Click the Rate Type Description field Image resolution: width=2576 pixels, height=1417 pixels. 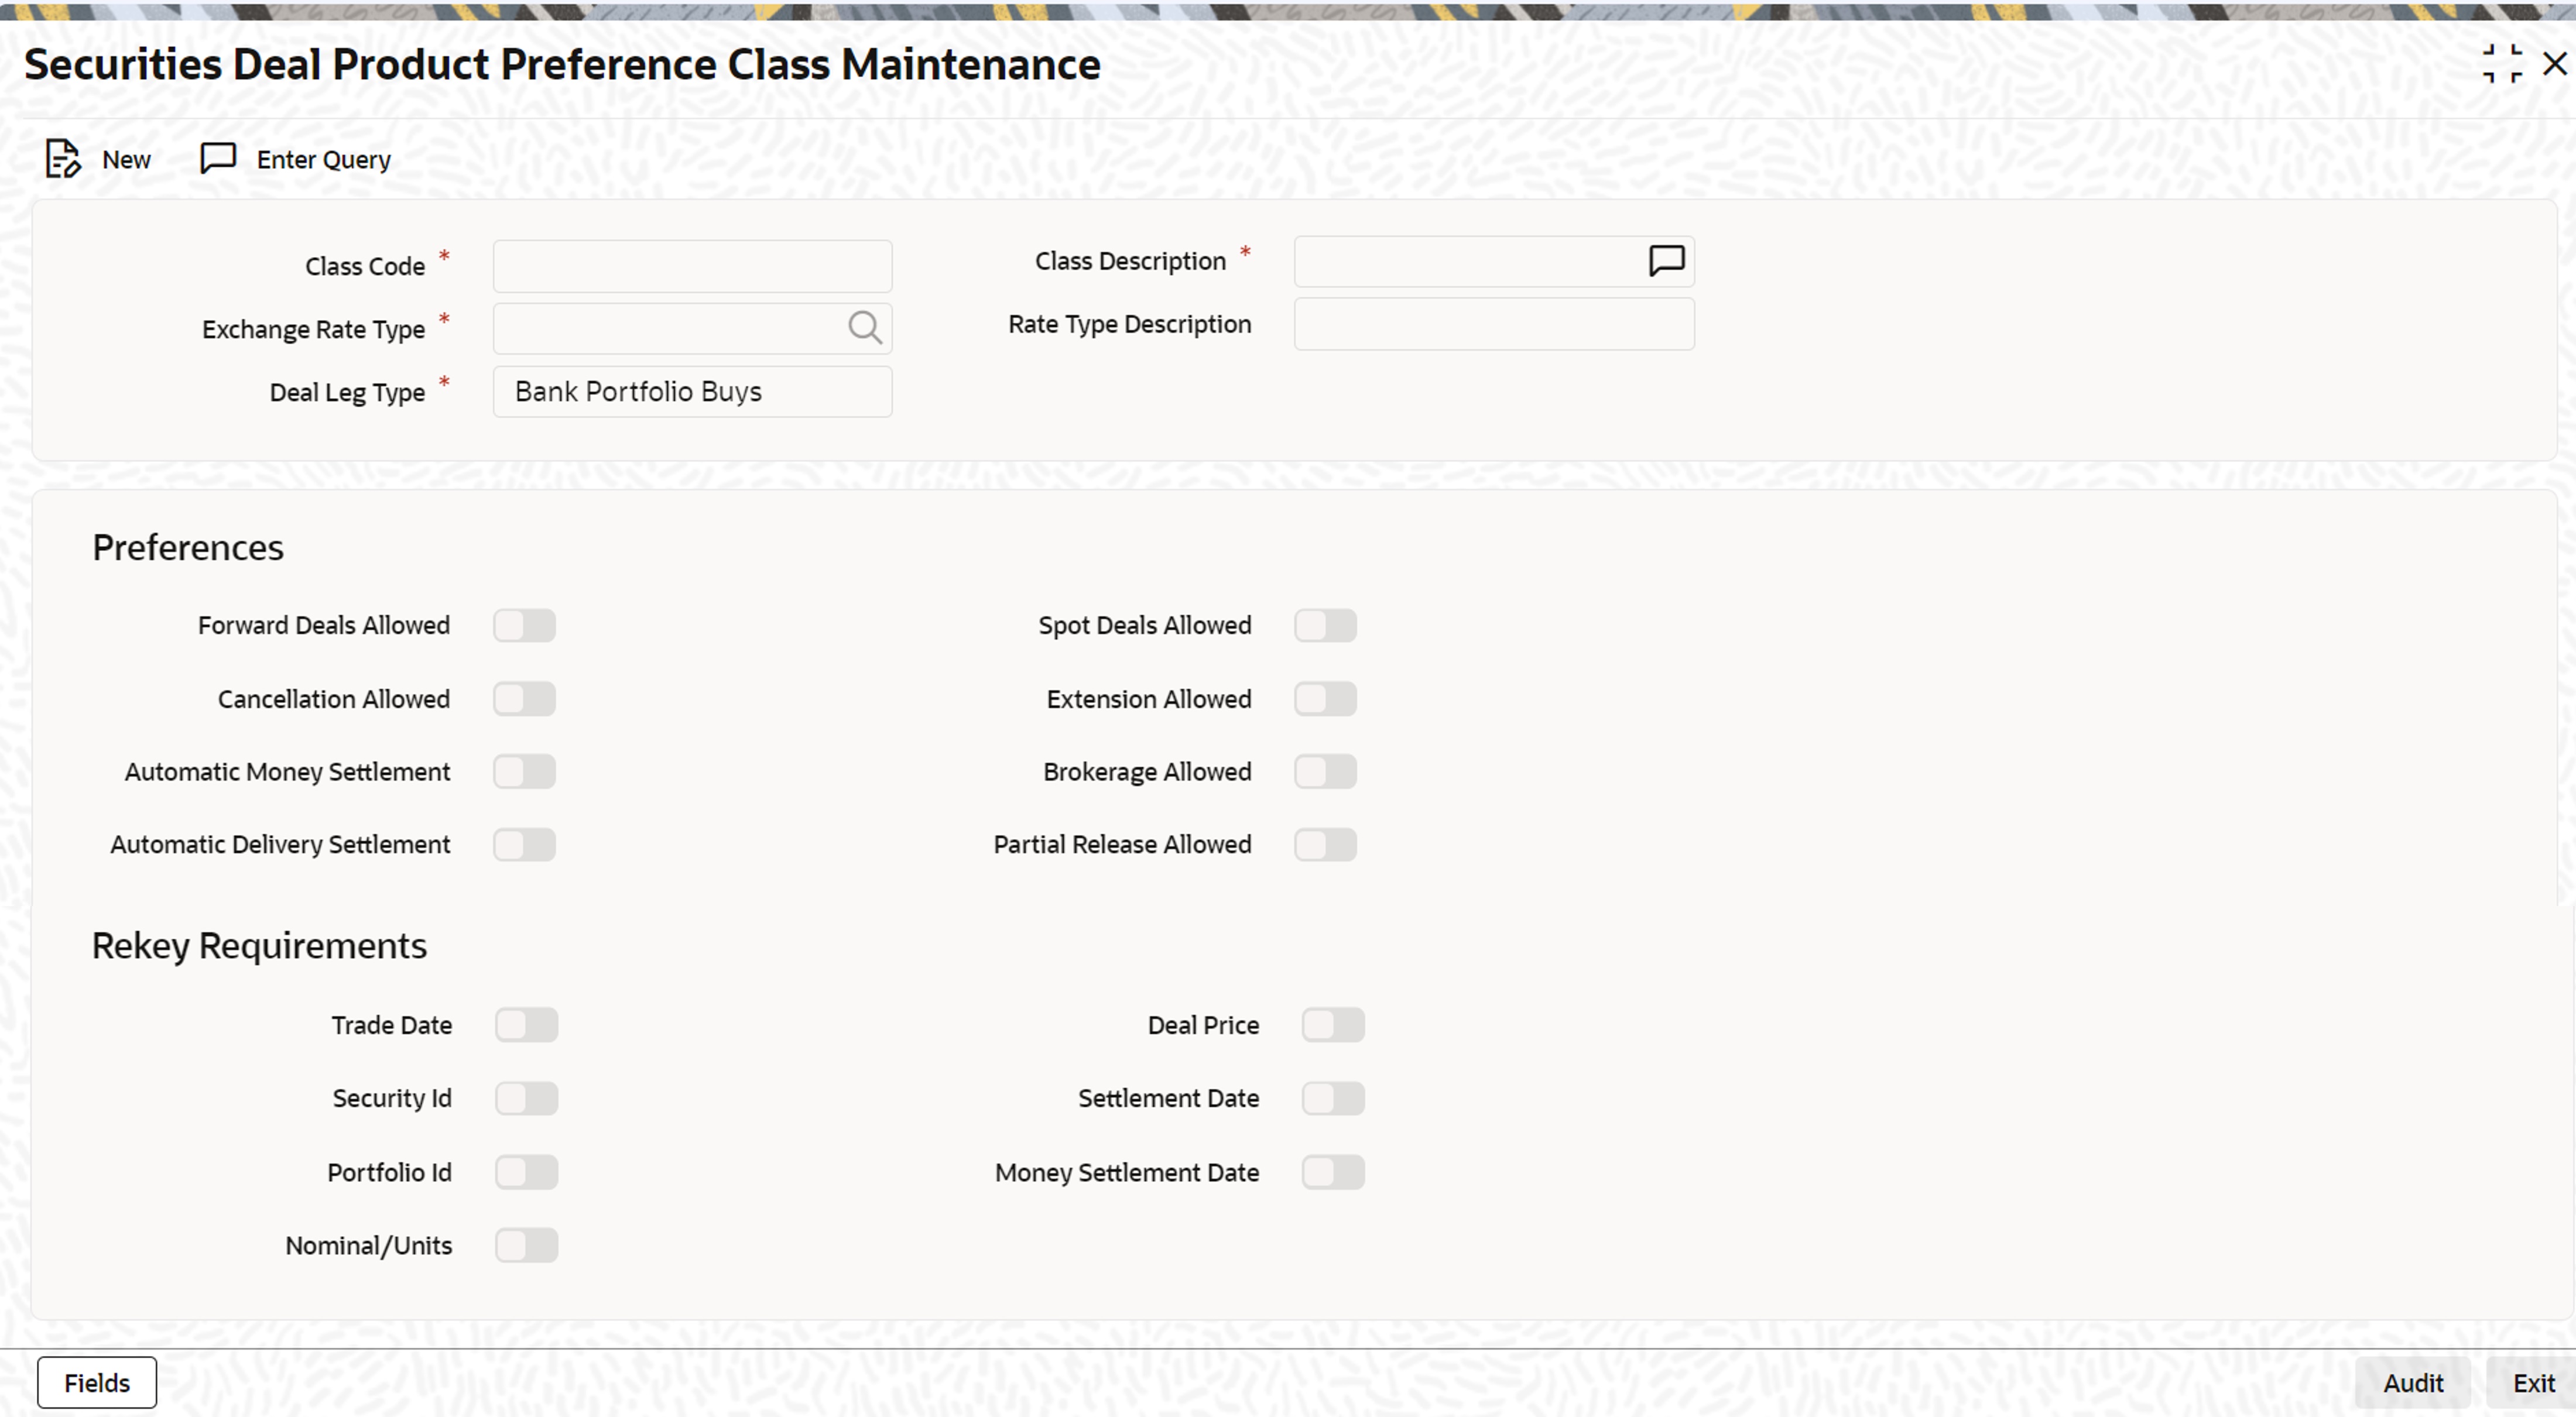[1493, 324]
